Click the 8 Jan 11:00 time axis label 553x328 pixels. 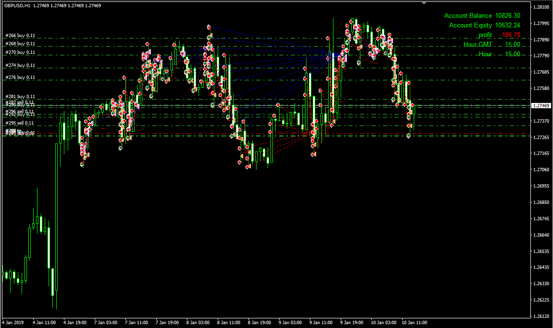[x=229, y=323]
